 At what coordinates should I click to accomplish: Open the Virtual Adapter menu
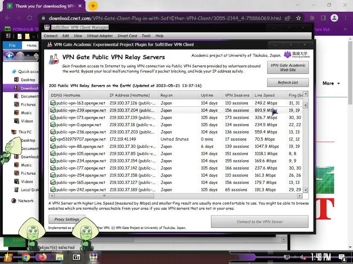(100, 36)
